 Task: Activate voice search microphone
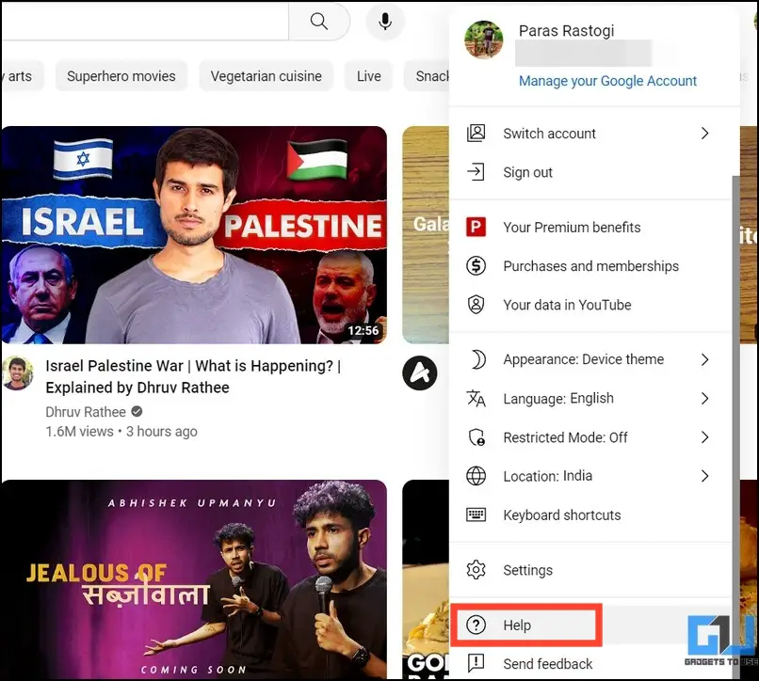pyautogui.click(x=385, y=22)
